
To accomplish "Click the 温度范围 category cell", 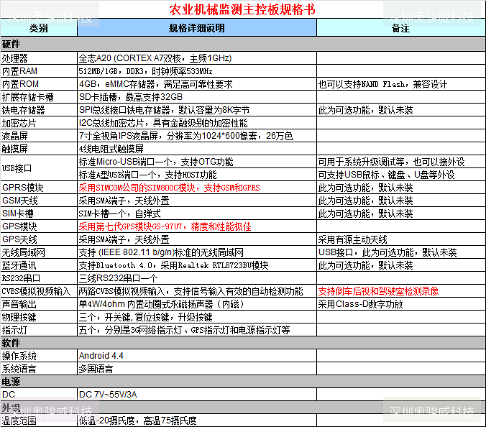I will [39, 421].
